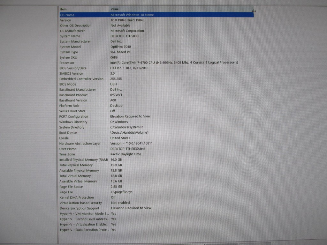
Task: Click the C:\Windows\system32 value
Action: point(126,127)
